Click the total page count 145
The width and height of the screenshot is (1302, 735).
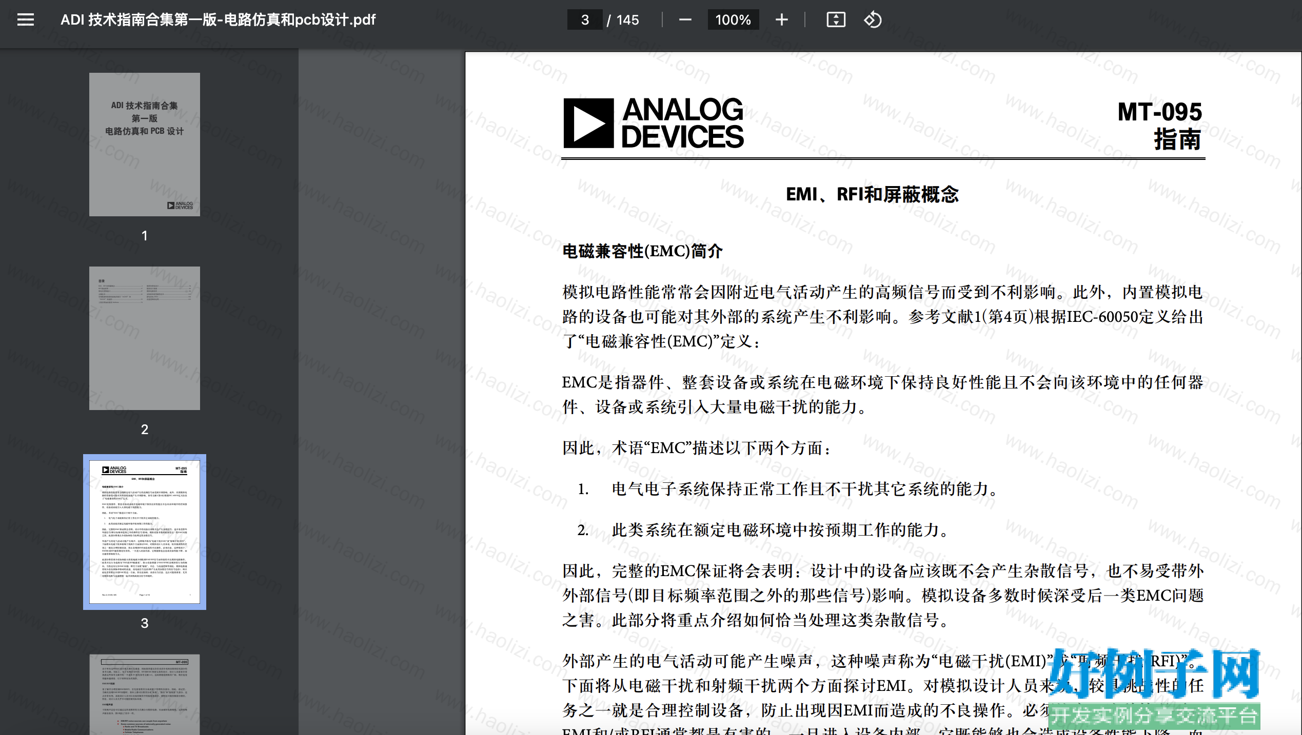coord(627,20)
